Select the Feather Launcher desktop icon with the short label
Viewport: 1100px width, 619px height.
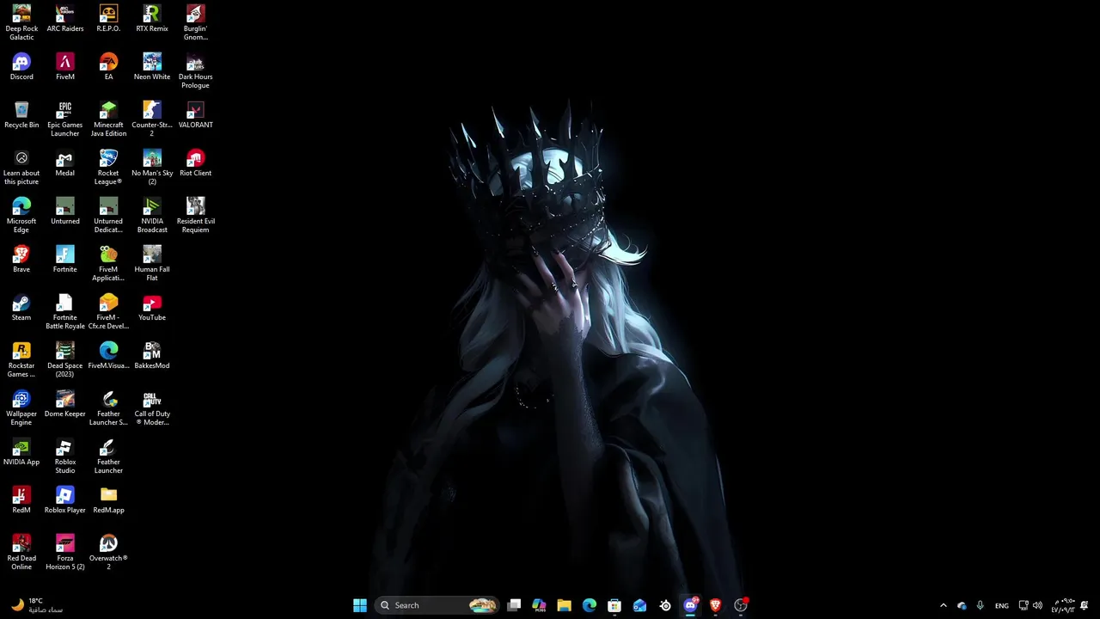point(108,456)
